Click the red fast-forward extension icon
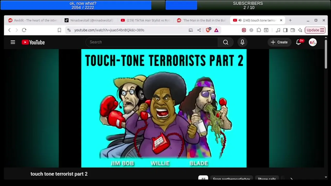 click(244, 30)
